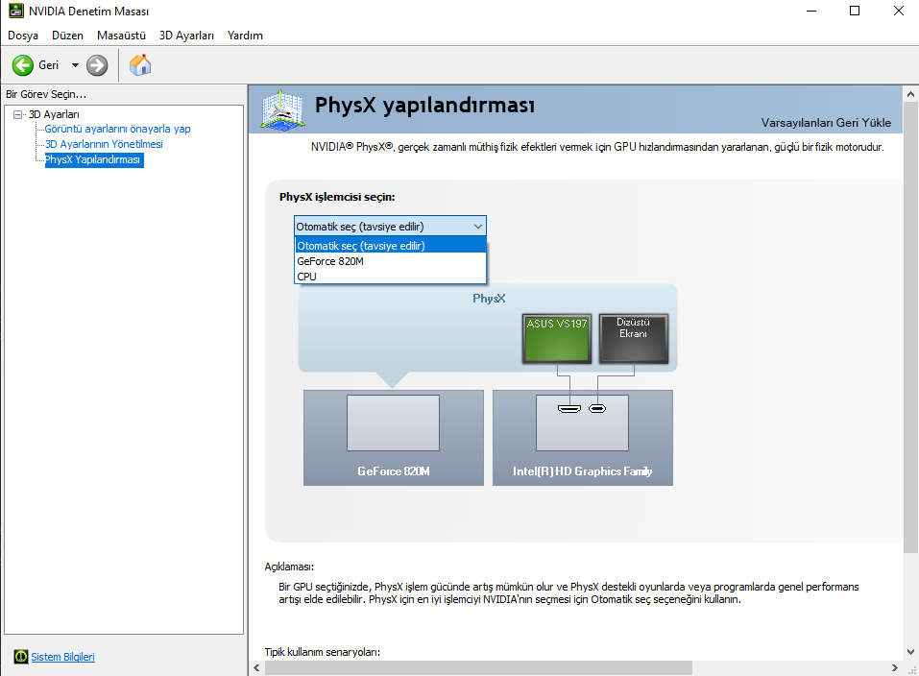This screenshot has height=676, width=919.
Task: Open the Home house icon in toolbar
Action: coord(140,65)
